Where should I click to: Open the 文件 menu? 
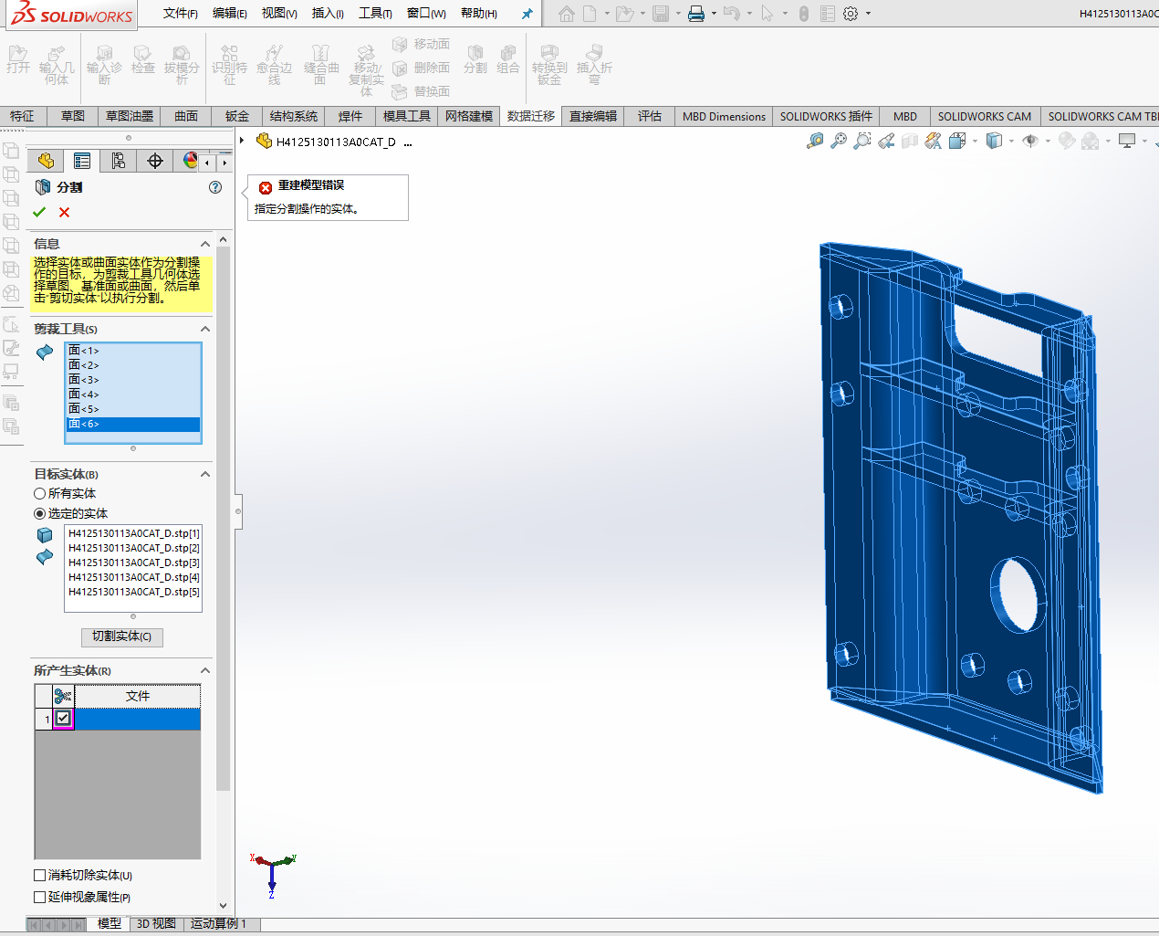click(x=181, y=13)
